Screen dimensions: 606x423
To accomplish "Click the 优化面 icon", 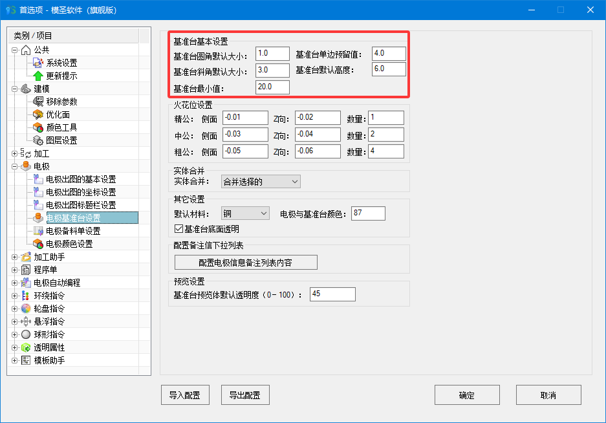I will 38,114.
